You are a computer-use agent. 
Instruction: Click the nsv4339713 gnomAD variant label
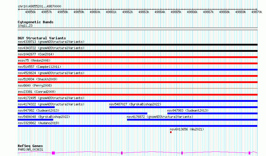coord(51,42)
